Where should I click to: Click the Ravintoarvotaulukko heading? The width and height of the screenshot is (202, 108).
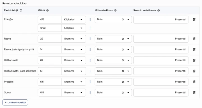[x=14, y=3]
